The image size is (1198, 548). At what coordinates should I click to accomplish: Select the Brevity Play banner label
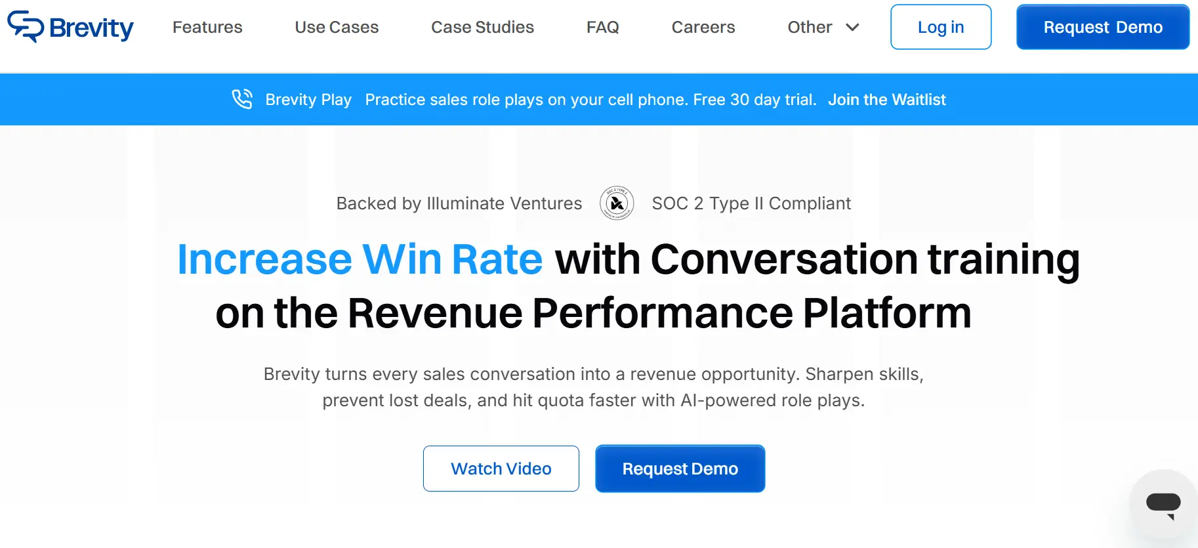click(308, 100)
